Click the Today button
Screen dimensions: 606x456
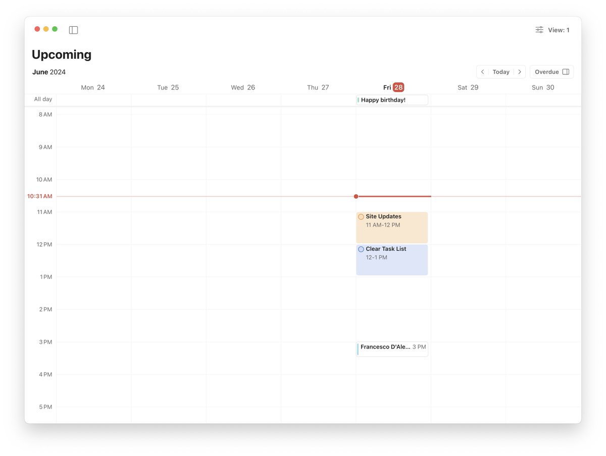501,71
